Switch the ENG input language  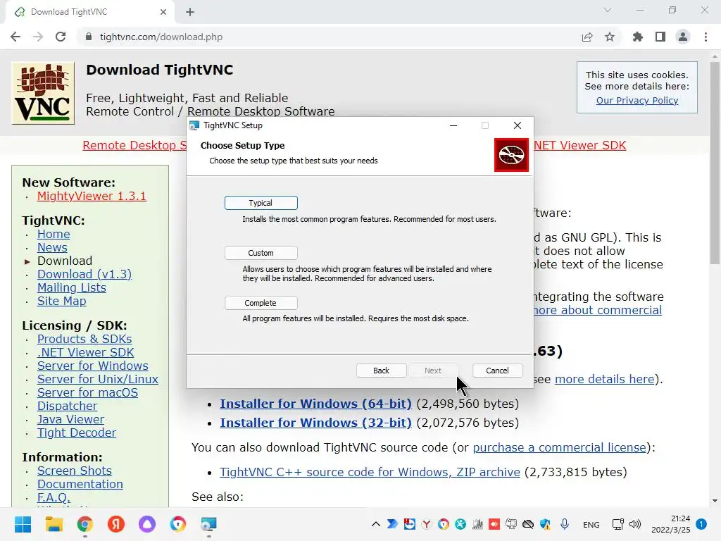point(591,524)
